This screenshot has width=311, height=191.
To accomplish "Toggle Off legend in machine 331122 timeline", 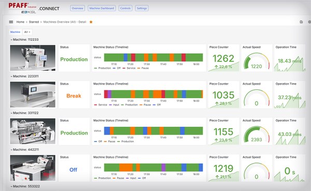I will (x=98, y=141).
